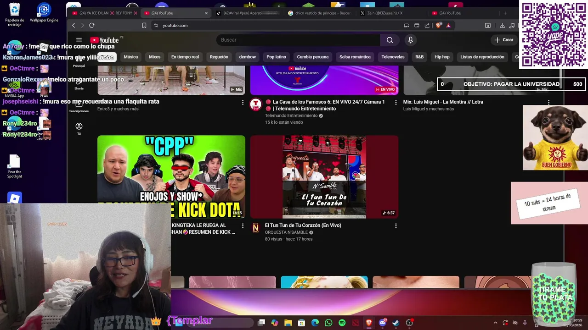
Task: Select the Mixes filter chip
Action: 154,57
